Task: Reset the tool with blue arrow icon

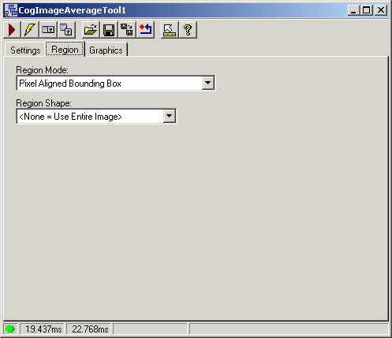Action: click(145, 30)
